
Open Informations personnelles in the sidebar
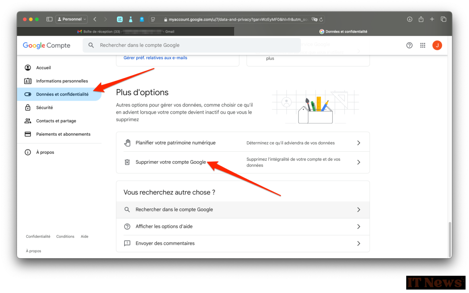click(x=59, y=81)
